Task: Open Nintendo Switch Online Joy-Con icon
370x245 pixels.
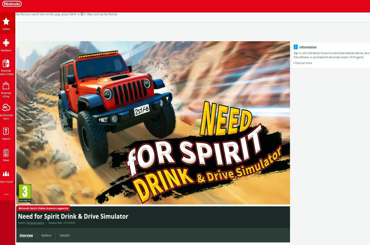Action: [6, 63]
